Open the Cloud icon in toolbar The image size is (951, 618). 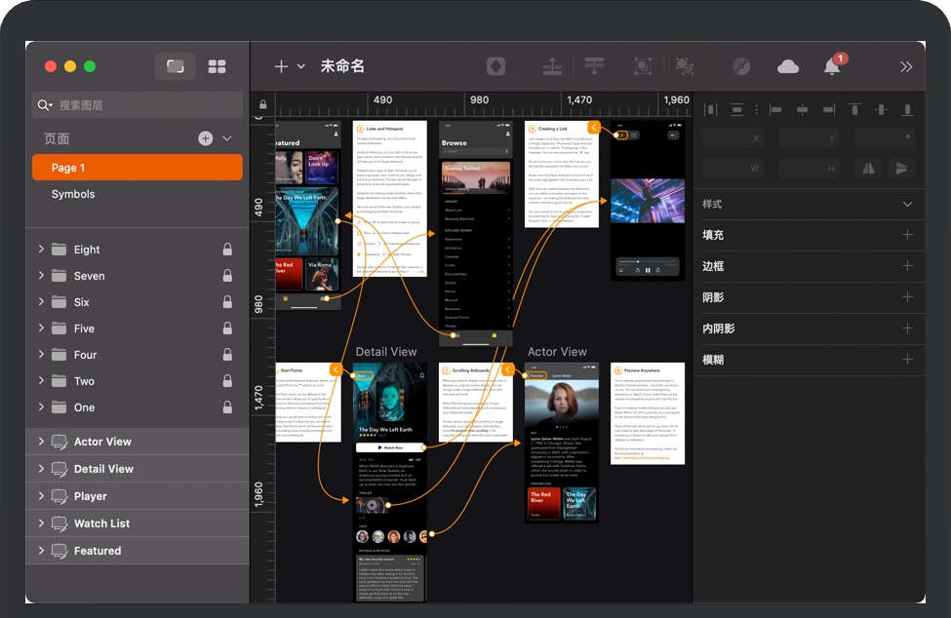click(x=788, y=66)
